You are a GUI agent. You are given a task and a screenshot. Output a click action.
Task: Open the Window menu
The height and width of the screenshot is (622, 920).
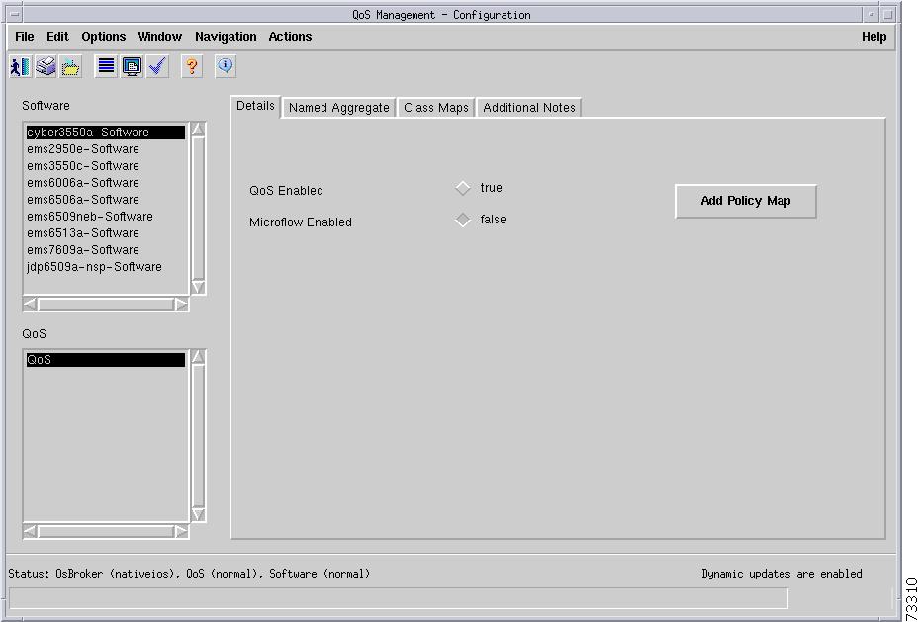159,37
